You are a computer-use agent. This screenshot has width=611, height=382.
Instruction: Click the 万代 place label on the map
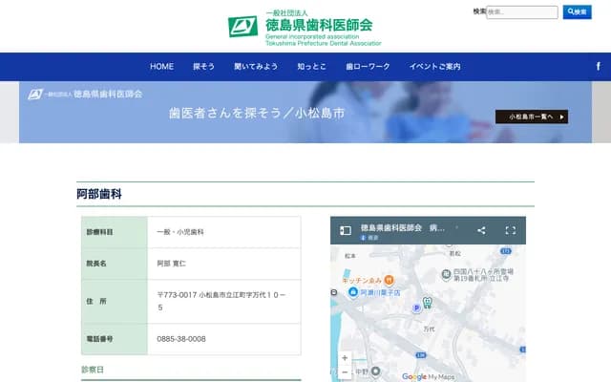point(429,329)
